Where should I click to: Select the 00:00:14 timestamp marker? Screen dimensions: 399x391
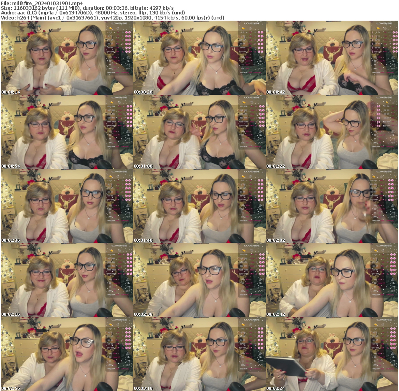pyautogui.click(x=11, y=92)
